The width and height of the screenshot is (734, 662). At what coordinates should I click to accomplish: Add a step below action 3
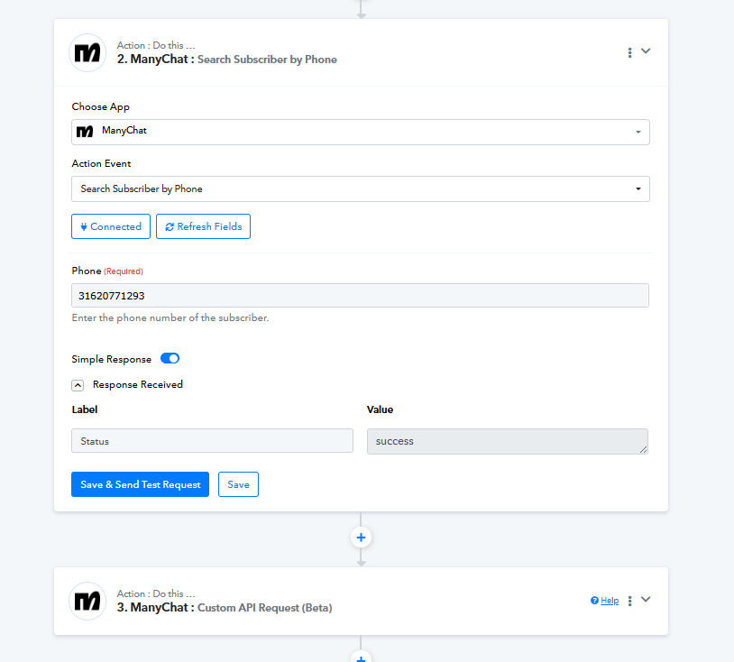pos(361,657)
